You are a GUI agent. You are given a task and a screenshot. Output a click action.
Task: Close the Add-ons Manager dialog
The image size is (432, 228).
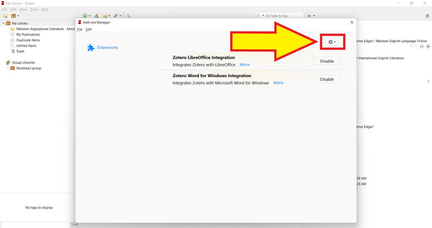click(352, 22)
